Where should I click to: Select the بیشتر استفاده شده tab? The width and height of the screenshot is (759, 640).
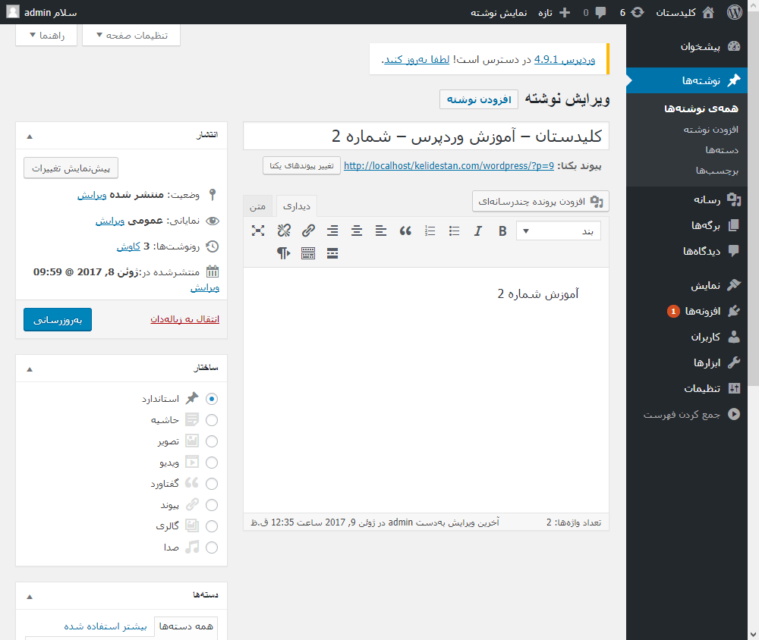click(x=105, y=626)
